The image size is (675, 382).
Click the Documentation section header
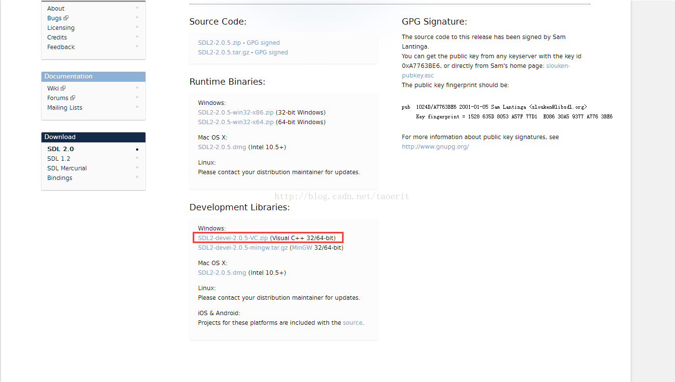click(93, 76)
